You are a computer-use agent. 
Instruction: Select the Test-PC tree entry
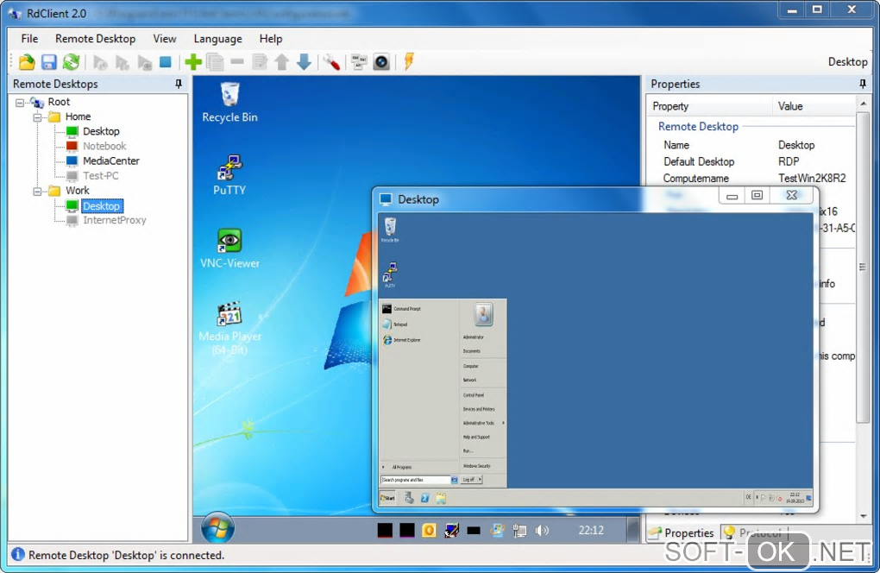(x=100, y=176)
